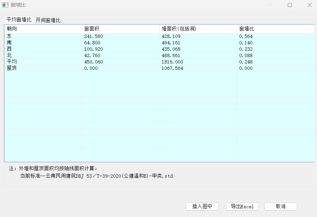
Task: Click the 朝向 column header
Action: (43, 29)
